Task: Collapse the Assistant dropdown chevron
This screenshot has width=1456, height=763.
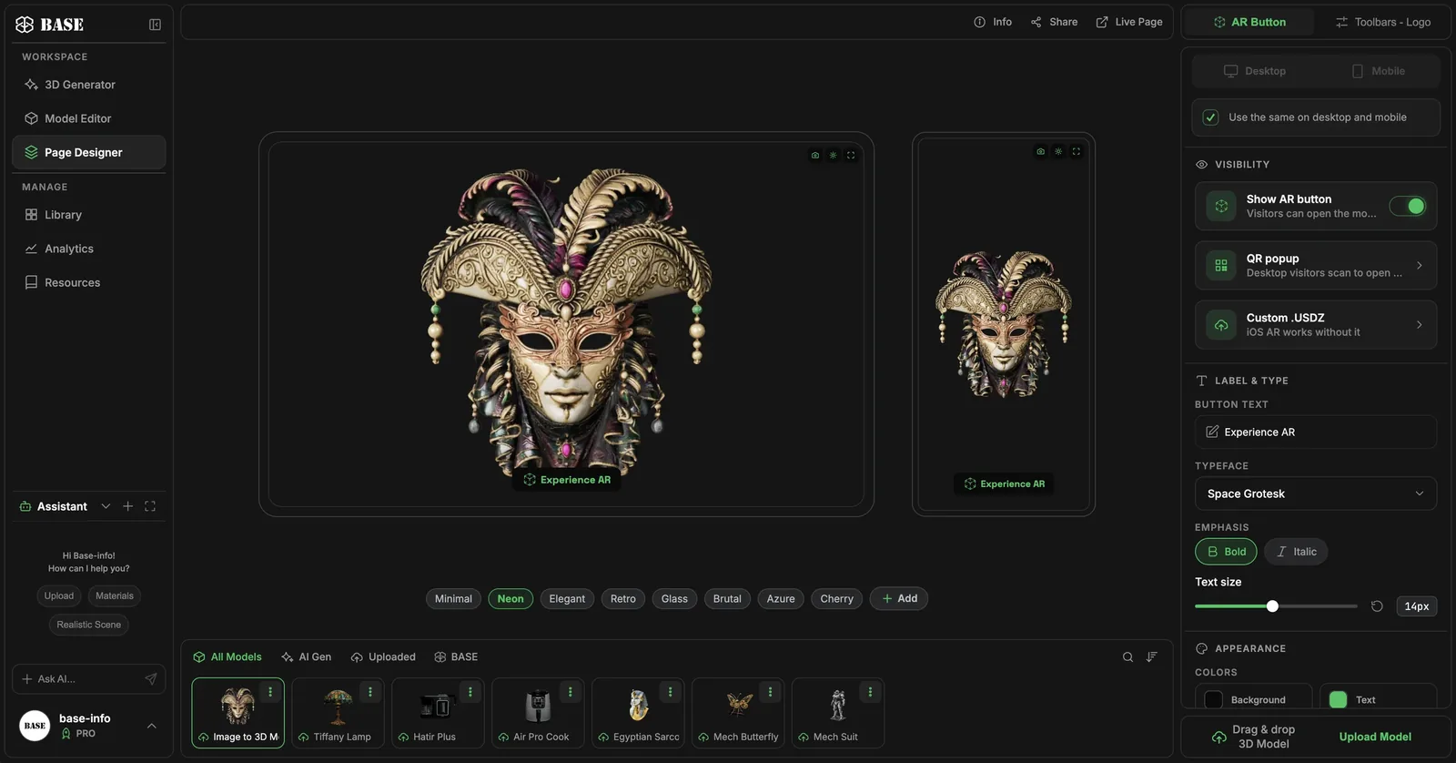Action: [x=106, y=506]
